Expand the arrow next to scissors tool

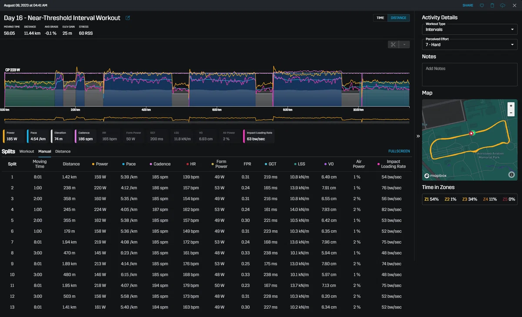(x=405, y=44)
